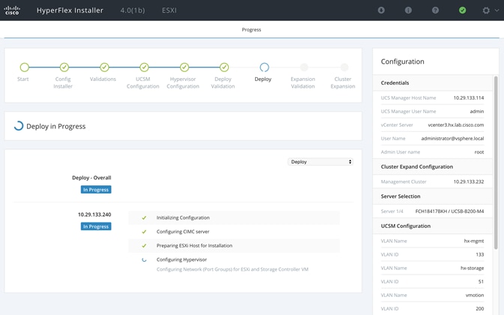Click the green status check icon
This screenshot has width=504, height=315.
point(462,10)
